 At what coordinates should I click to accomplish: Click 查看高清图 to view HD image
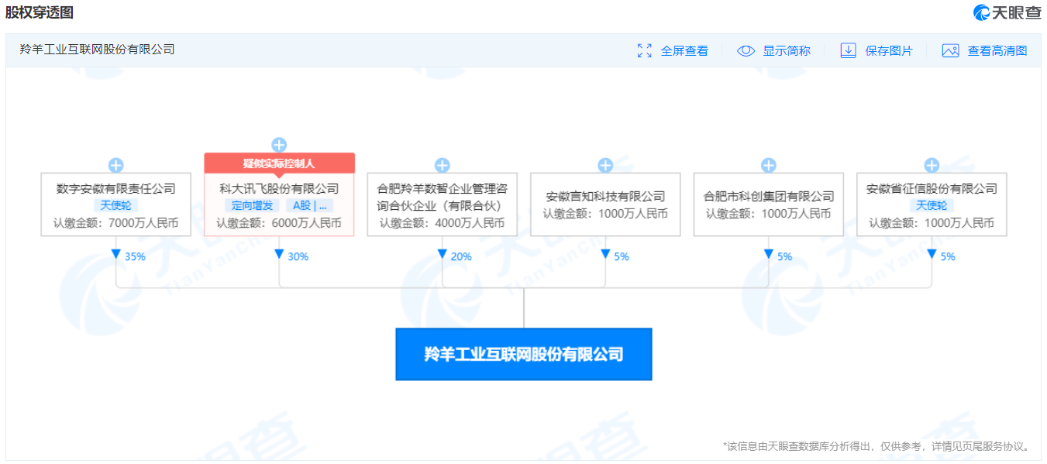click(x=997, y=50)
